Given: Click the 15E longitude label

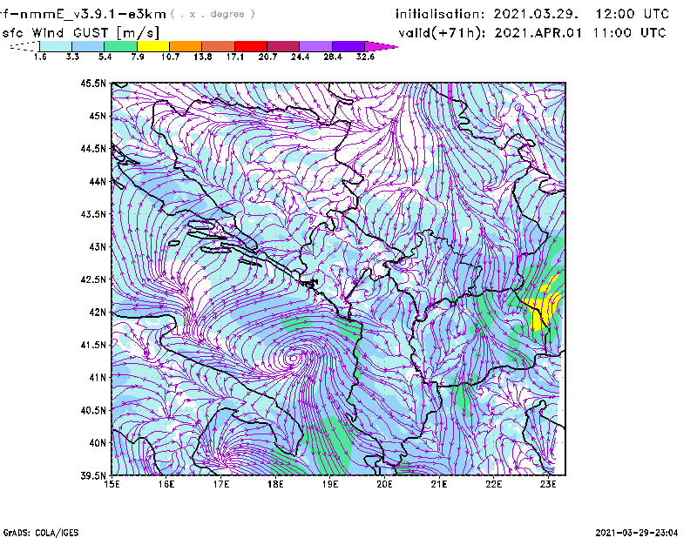Looking at the screenshot, I should pyautogui.click(x=112, y=484).
